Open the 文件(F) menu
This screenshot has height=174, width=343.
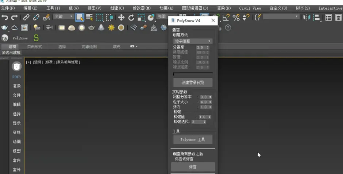(8, 8)
